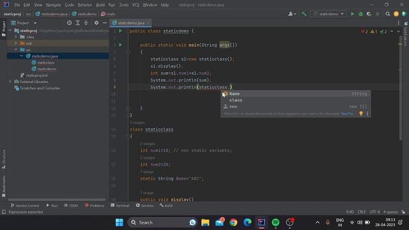Image resolution: width=409 pixels, height=230 pixels.
Task: Open completion popup more options dots
Action: [x=367, y=114]
